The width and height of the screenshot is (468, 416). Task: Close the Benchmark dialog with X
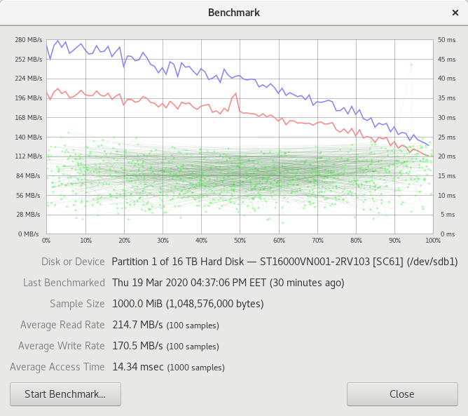pos(455,13)
